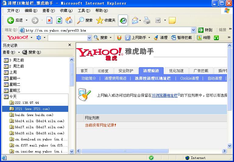Click the 清理 broom button
This screenshot has width=234, height=162.
[161, 38]
